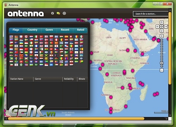The width and height of the screenshot is (176, 127).
Task: Pan the map down with the arrow
Action: 162,31
